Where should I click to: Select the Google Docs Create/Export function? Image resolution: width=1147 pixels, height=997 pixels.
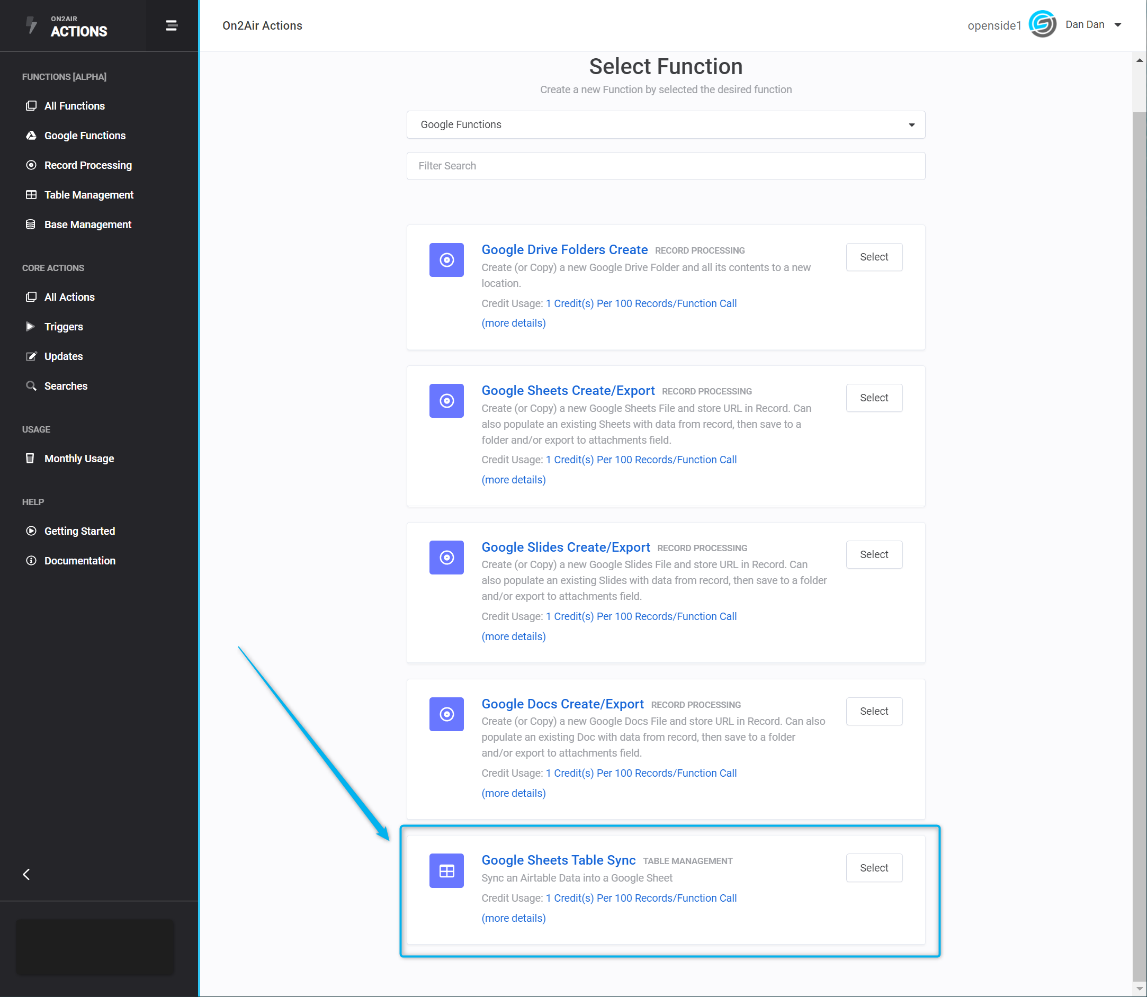(x=874, y=711)
